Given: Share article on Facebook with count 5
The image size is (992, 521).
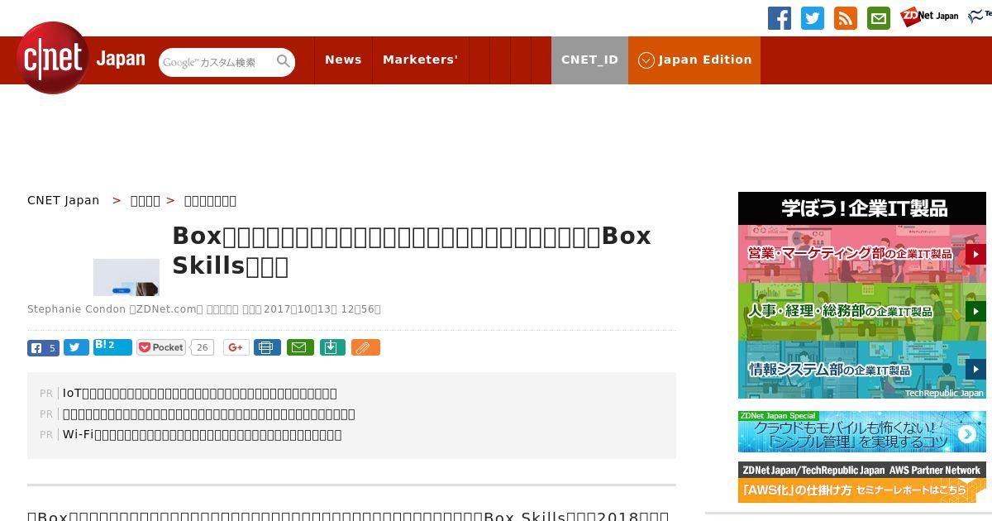Looking at the screenshot, I should coord(43,348).
